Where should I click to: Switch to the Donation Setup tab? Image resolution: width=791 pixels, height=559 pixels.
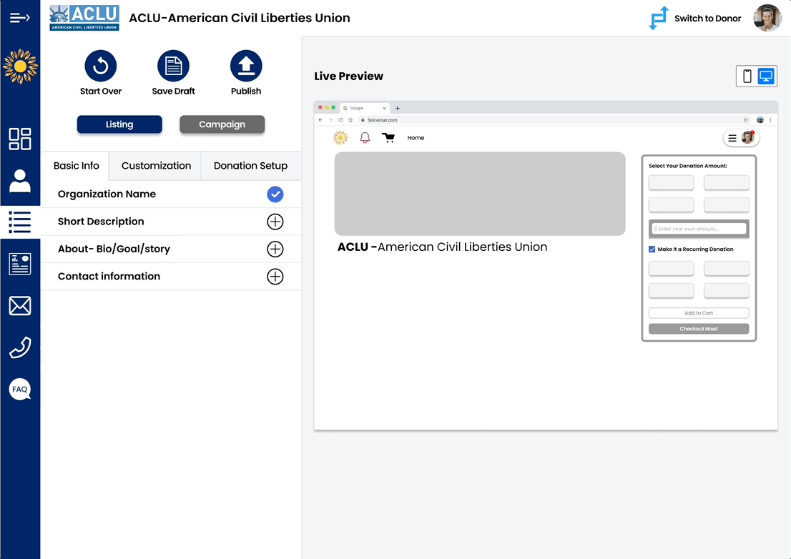[250, 165]
